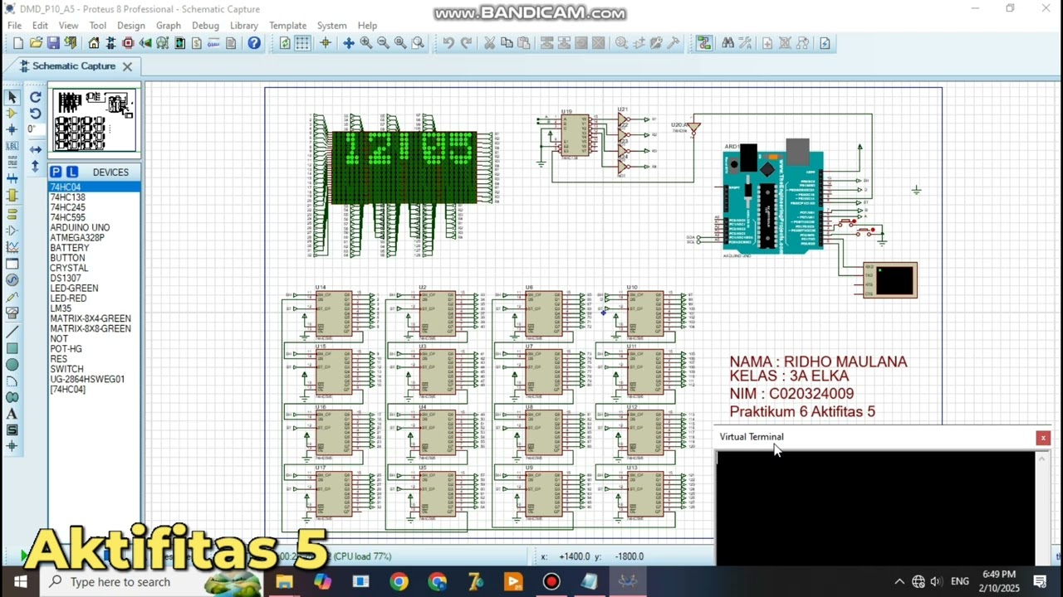Close the Virtual Terminal window
1063x597 pixels.
tap(1043, 438)
